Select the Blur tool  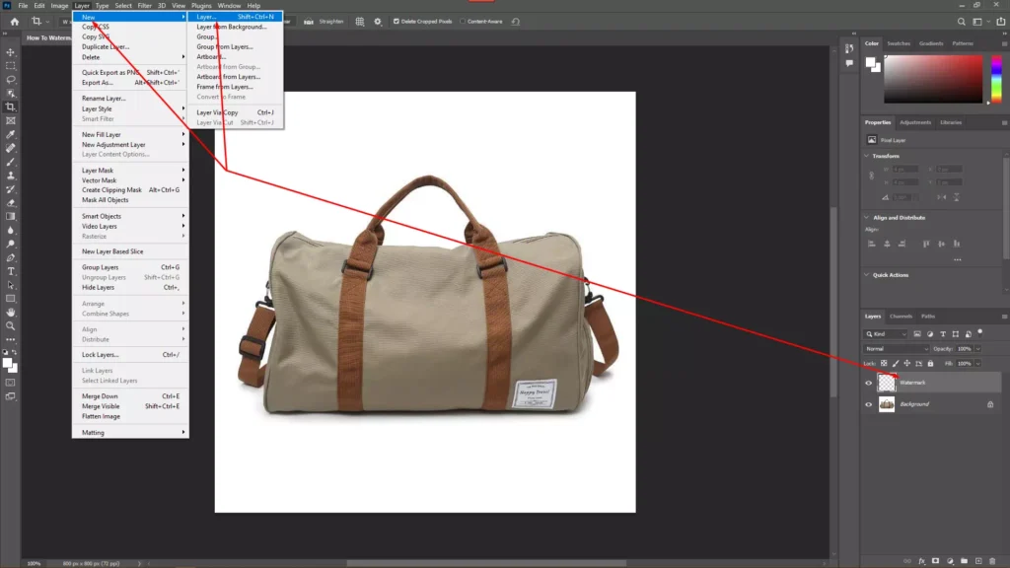coord(10,230)
